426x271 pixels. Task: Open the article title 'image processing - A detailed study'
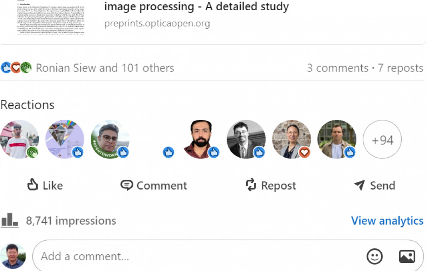pyautogui.click(x=196, y=7)
